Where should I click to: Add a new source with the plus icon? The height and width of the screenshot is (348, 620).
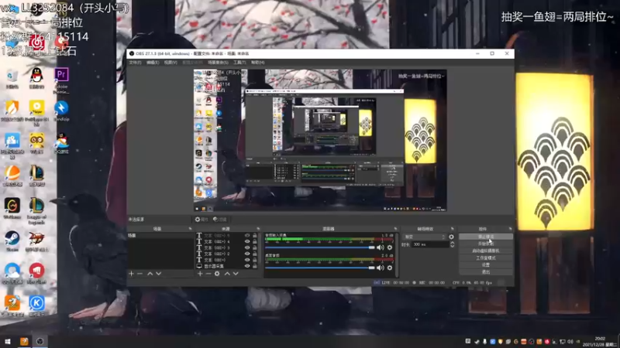click(x=200, y=274)
